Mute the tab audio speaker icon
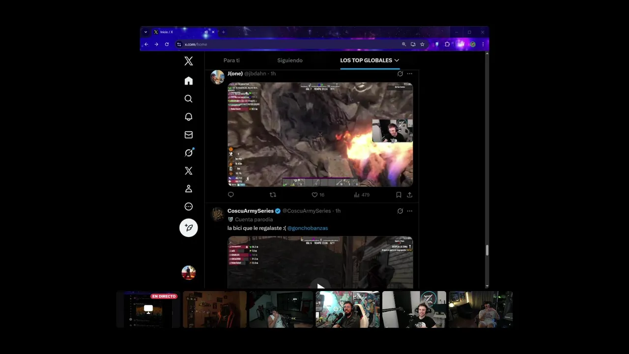Image resolution: width=629 pixels, height=354 pixels. tap(206, 32)
